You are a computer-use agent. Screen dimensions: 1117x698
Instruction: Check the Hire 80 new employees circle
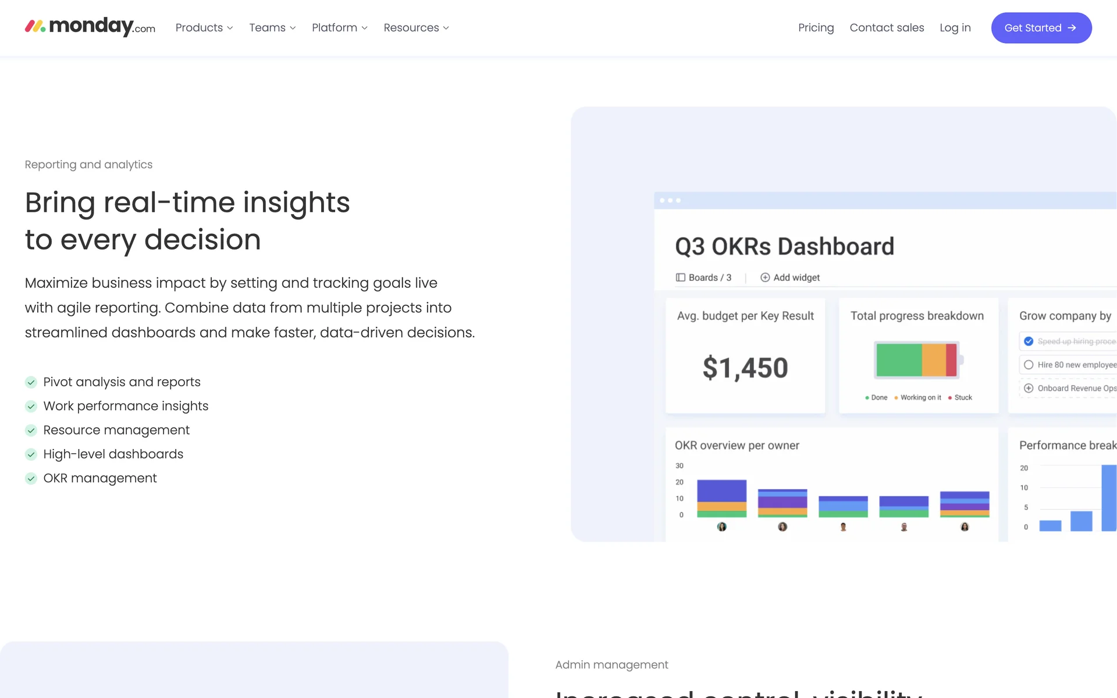pyautogui.click(x=1029, y=365)
